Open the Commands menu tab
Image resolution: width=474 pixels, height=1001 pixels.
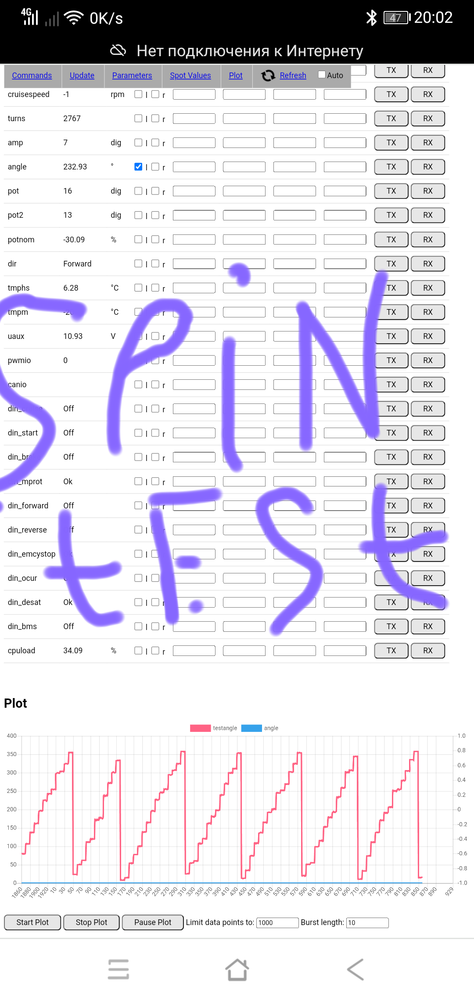[32, 76]
